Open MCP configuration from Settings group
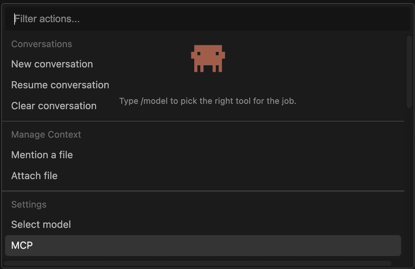The image size is (415, 269). click(x=22, y=246)
